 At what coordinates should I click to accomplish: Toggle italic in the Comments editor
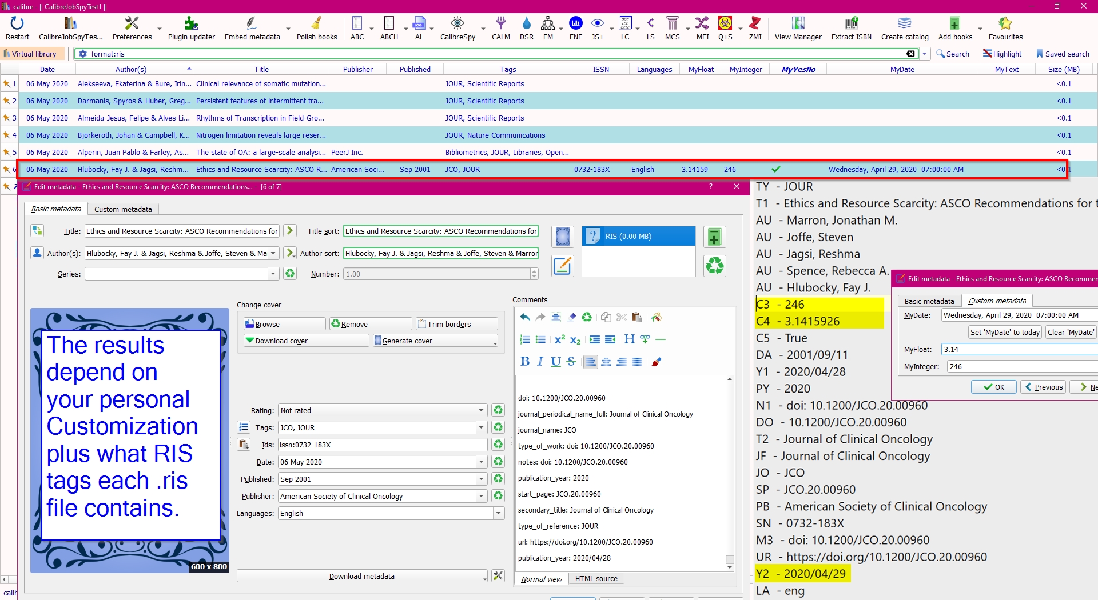(540, 361)
